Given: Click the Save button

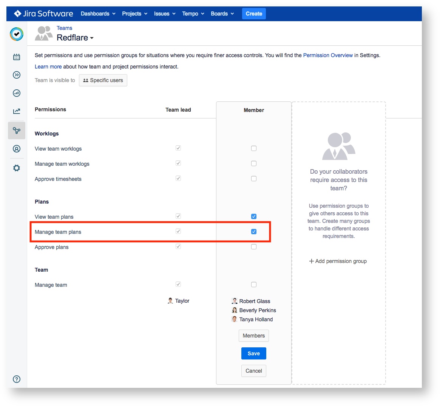Looking at the screenshot, I should click(254, 353).
